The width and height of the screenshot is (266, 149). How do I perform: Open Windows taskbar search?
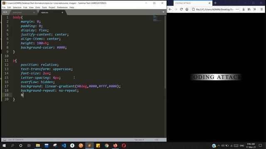(x=12, y=145)
